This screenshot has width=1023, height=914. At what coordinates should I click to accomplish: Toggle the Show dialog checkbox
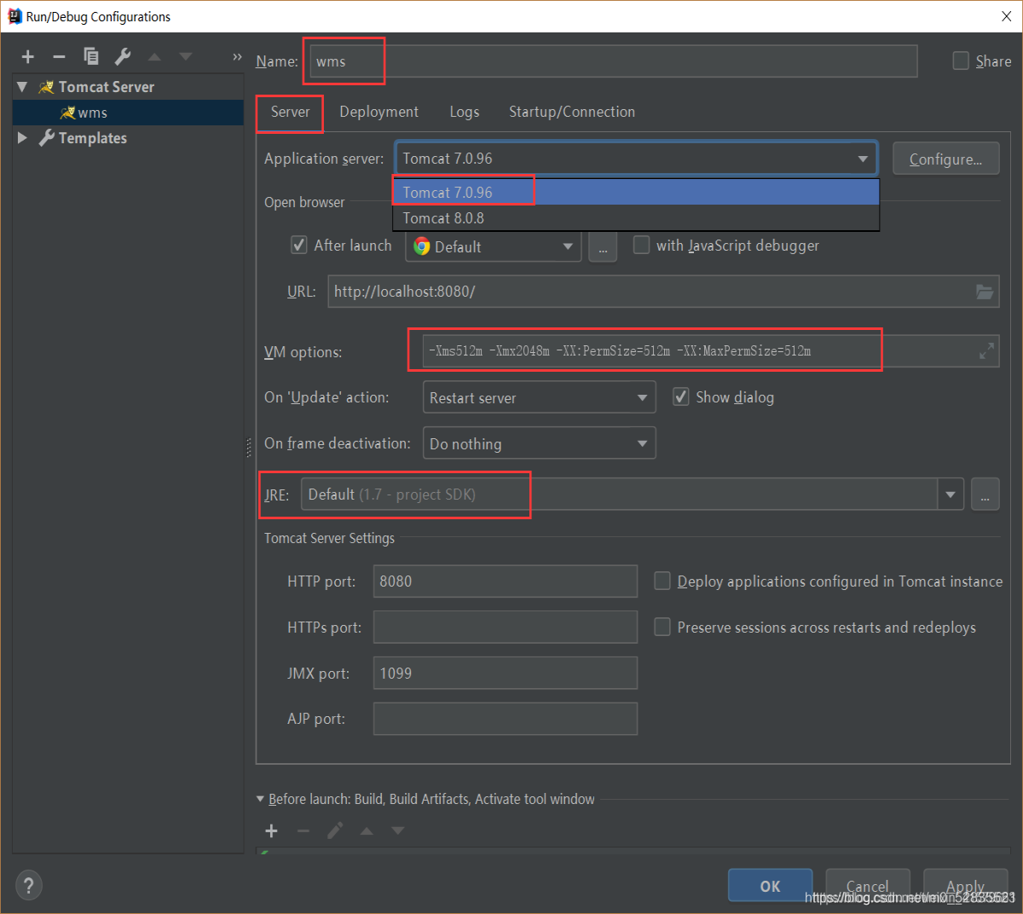tap(681, 396)
